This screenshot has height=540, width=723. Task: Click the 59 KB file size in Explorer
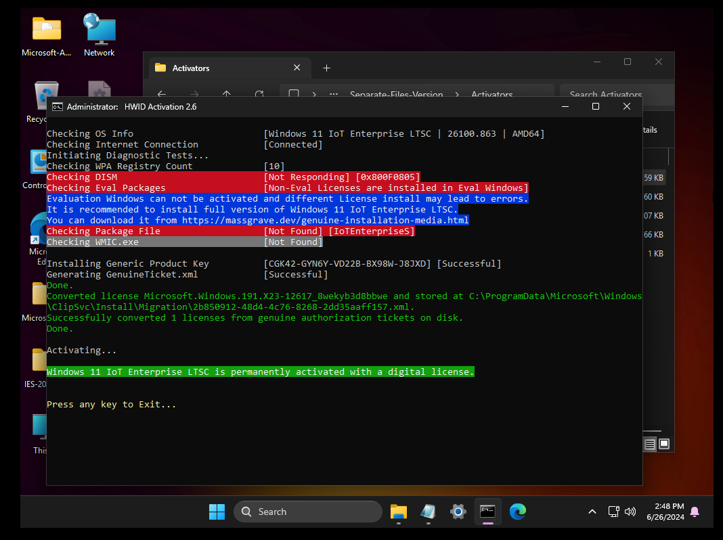coord(653,178)
